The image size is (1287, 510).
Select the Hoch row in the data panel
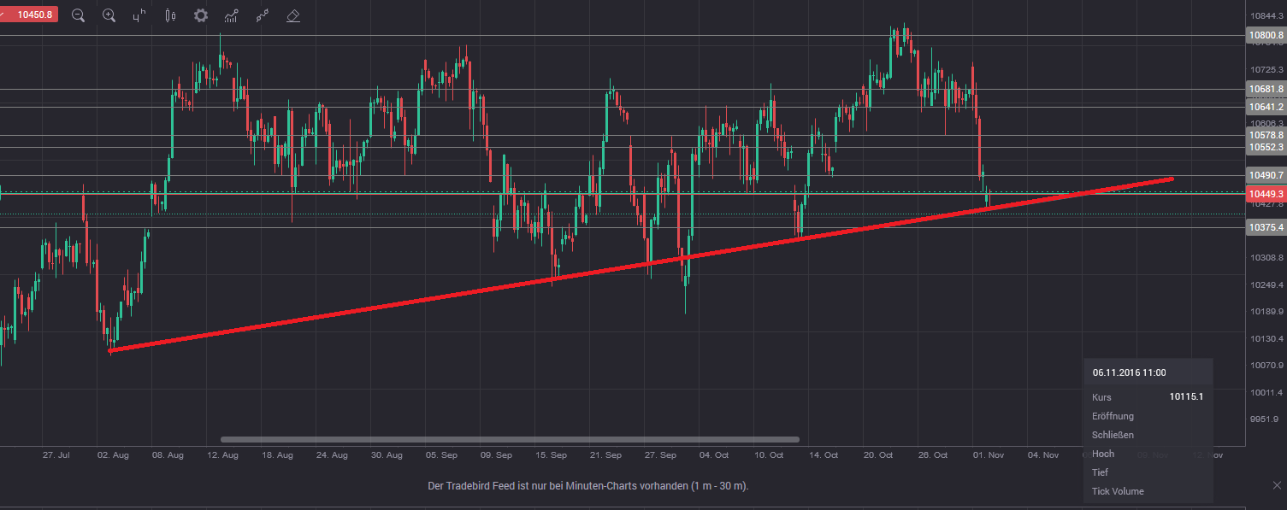[x=1103, y=454]
